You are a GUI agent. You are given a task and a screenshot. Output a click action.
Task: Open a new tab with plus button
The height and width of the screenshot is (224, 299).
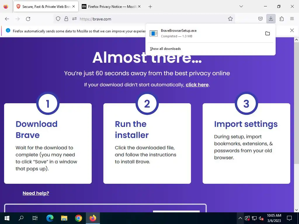click(x=150, y=7)
